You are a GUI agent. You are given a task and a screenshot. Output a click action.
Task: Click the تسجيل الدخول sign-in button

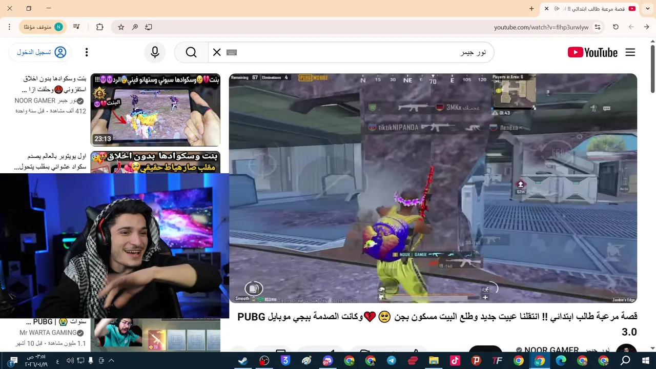point(40,52)
